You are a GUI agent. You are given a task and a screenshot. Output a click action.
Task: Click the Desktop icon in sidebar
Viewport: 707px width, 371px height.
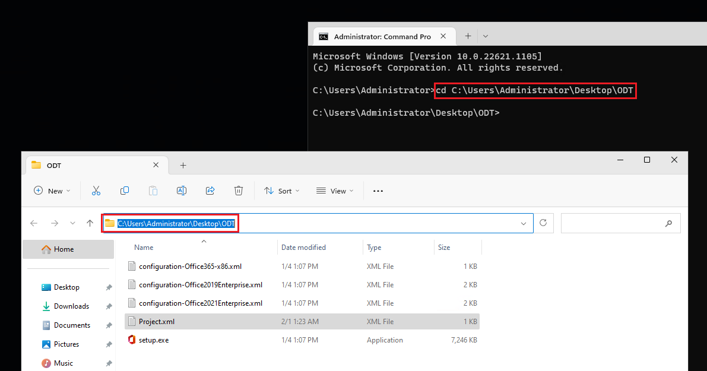tap(46, 287)
